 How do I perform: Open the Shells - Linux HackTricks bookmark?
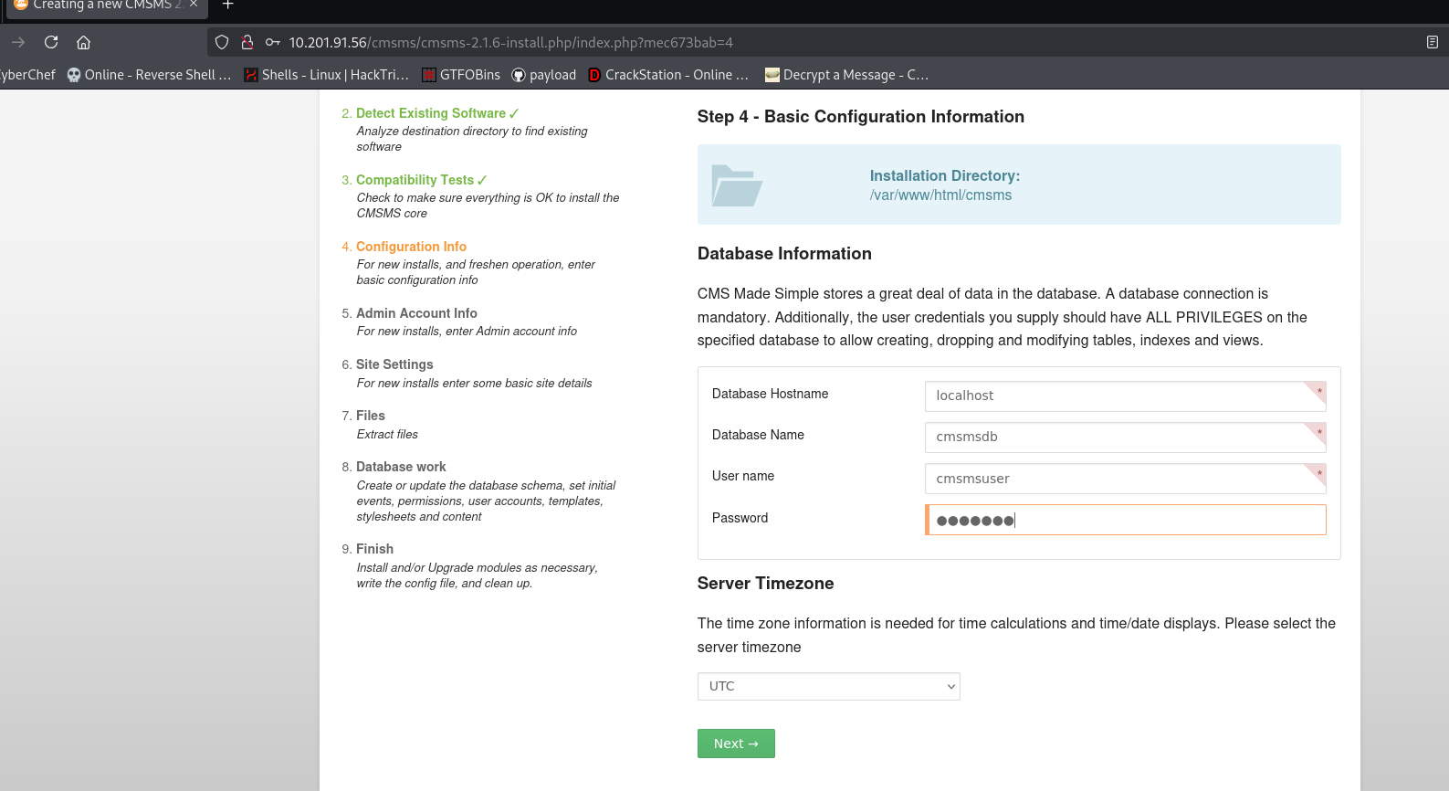[326, 75]
